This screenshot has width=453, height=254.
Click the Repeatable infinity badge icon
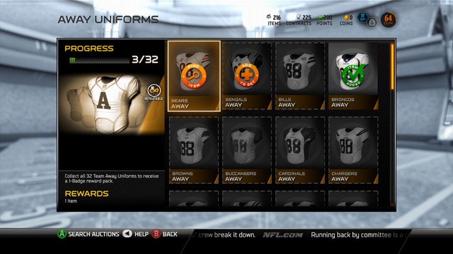154,90
